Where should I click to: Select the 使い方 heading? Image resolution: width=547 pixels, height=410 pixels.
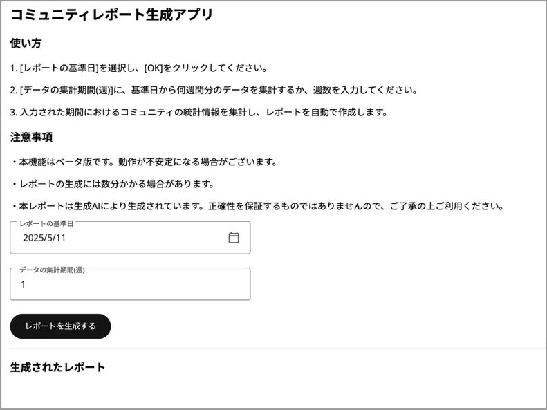(26, 44)
